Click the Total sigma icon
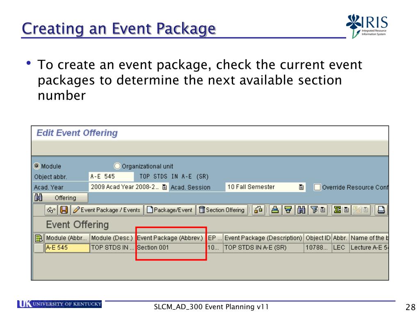This screenshot has height=315, width=420. (x=338, y=210)
